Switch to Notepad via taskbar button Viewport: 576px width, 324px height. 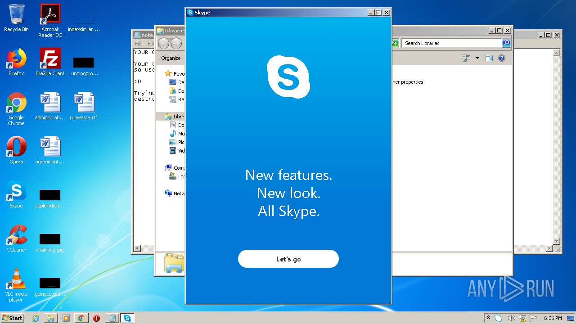click(112, 318)
